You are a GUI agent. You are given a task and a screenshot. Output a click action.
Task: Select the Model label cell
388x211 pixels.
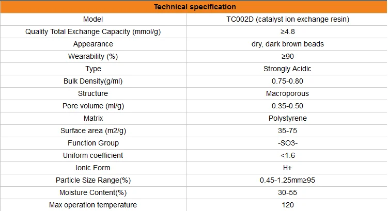click(93, 19)
